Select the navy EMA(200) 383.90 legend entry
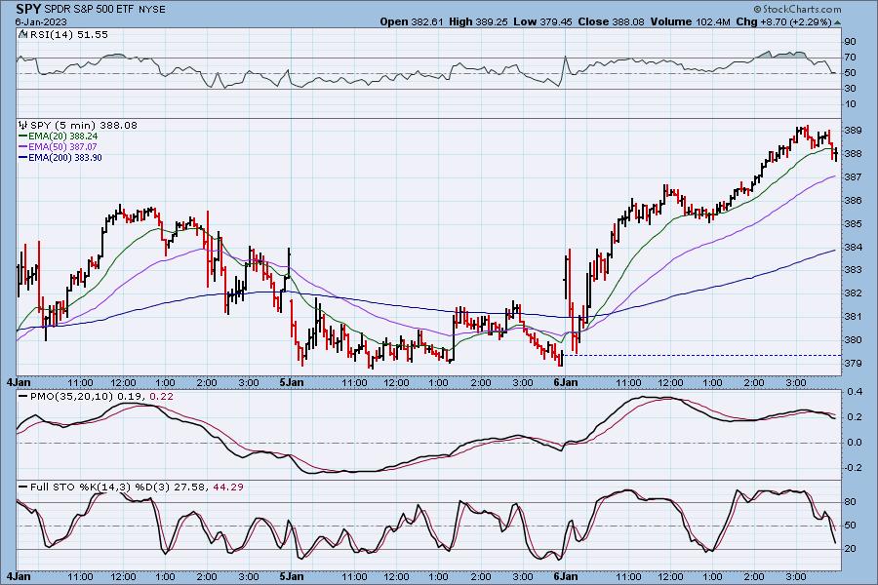878x585 pixels. pos(60,157)
